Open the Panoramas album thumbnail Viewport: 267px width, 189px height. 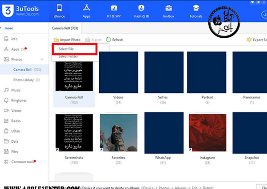point(250,72)
